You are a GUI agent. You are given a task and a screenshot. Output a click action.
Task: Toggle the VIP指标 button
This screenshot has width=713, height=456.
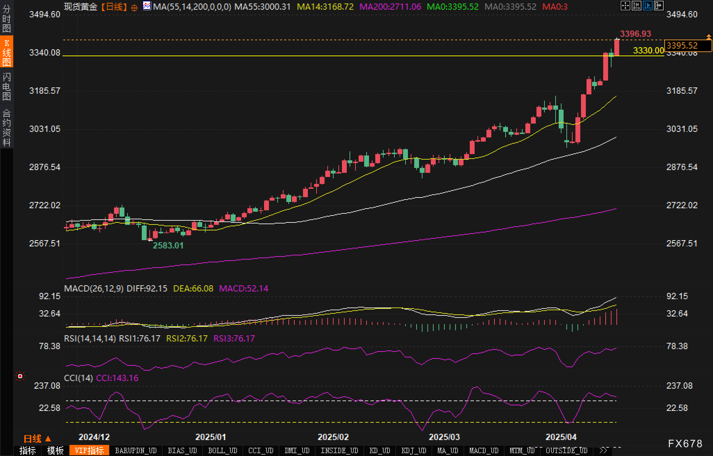click(89, 450)
